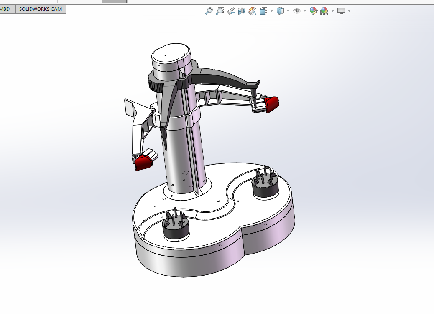Viewport: 434px width, 314px height.
Task: Activate the Section View tool
Action: (x=242, y=11)
